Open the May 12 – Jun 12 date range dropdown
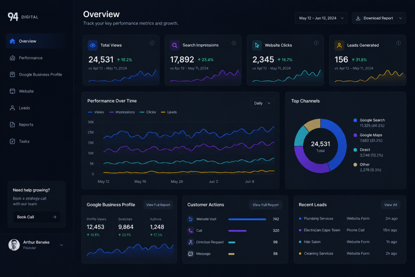The width and height of the screenshot is (415, 277). (x=321, y=18)
